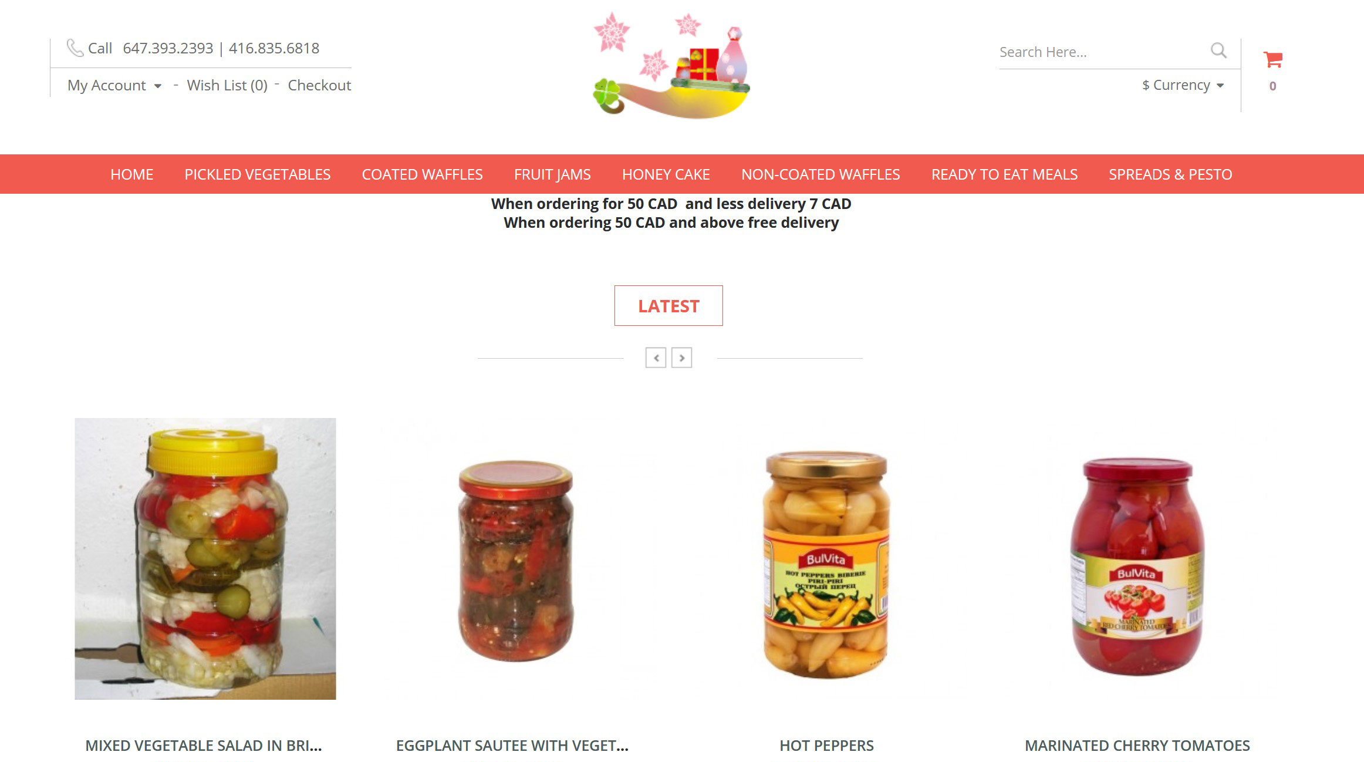Show previous latest products with left arrow

656,358
